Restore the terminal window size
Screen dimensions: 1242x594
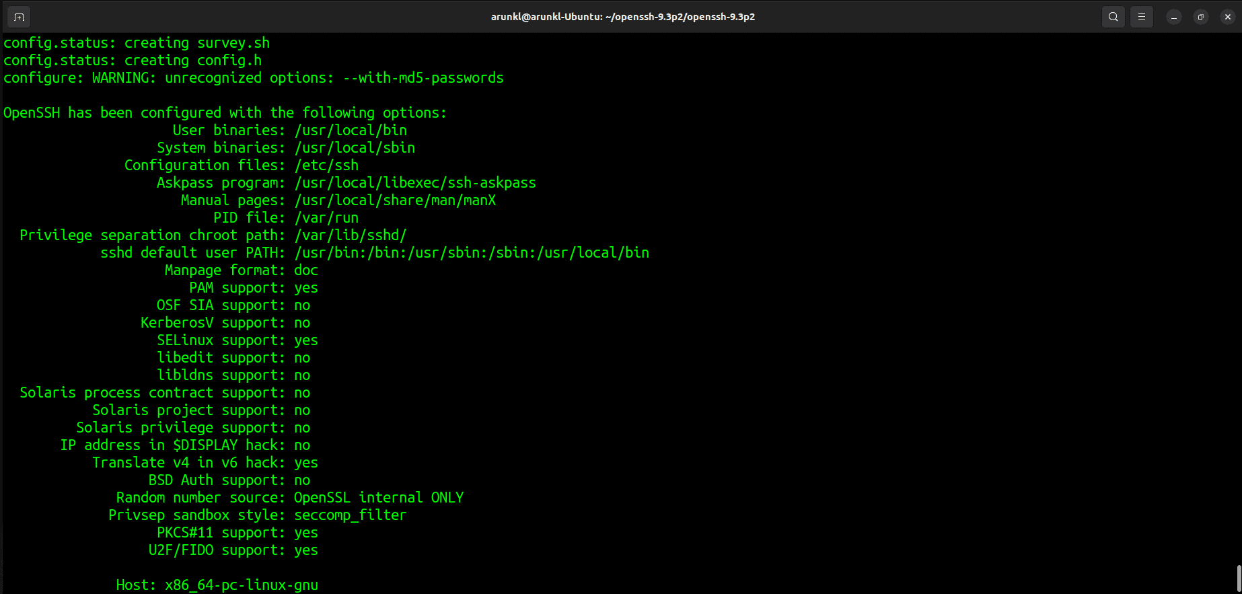click(x=1201, y=17)
